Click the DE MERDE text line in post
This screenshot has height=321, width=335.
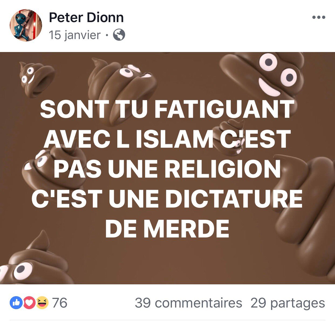(x=167, y=229)
